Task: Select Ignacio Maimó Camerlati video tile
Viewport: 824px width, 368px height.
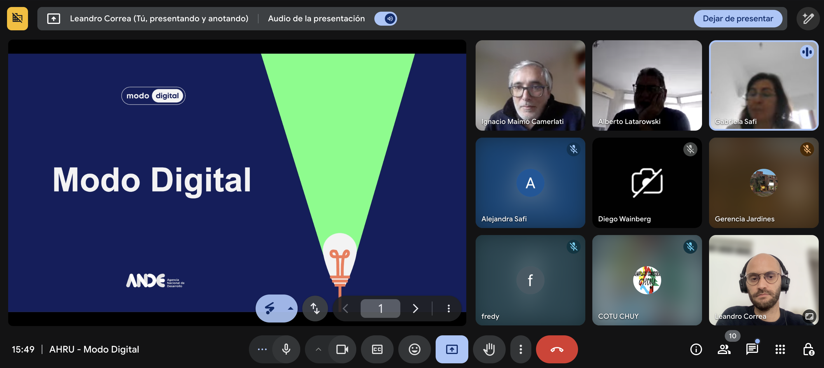Action: pos(530,85)
